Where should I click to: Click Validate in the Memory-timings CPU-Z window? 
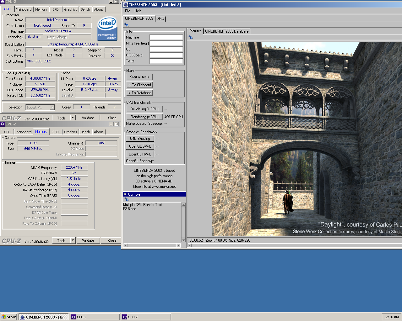pos(88,240)
